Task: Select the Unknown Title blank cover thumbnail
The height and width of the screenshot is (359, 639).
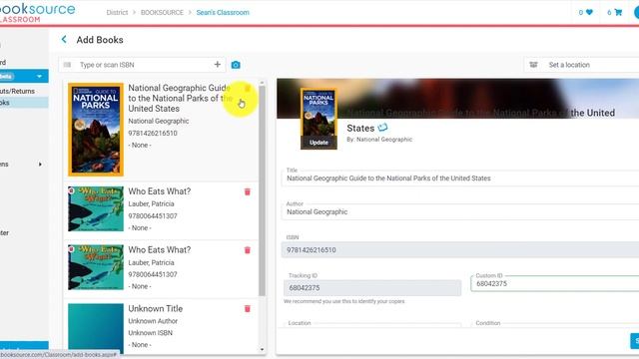Action: pos(96,328)
